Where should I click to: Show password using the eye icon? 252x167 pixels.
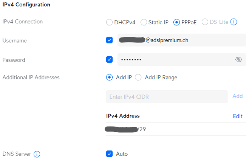(238, 59)
